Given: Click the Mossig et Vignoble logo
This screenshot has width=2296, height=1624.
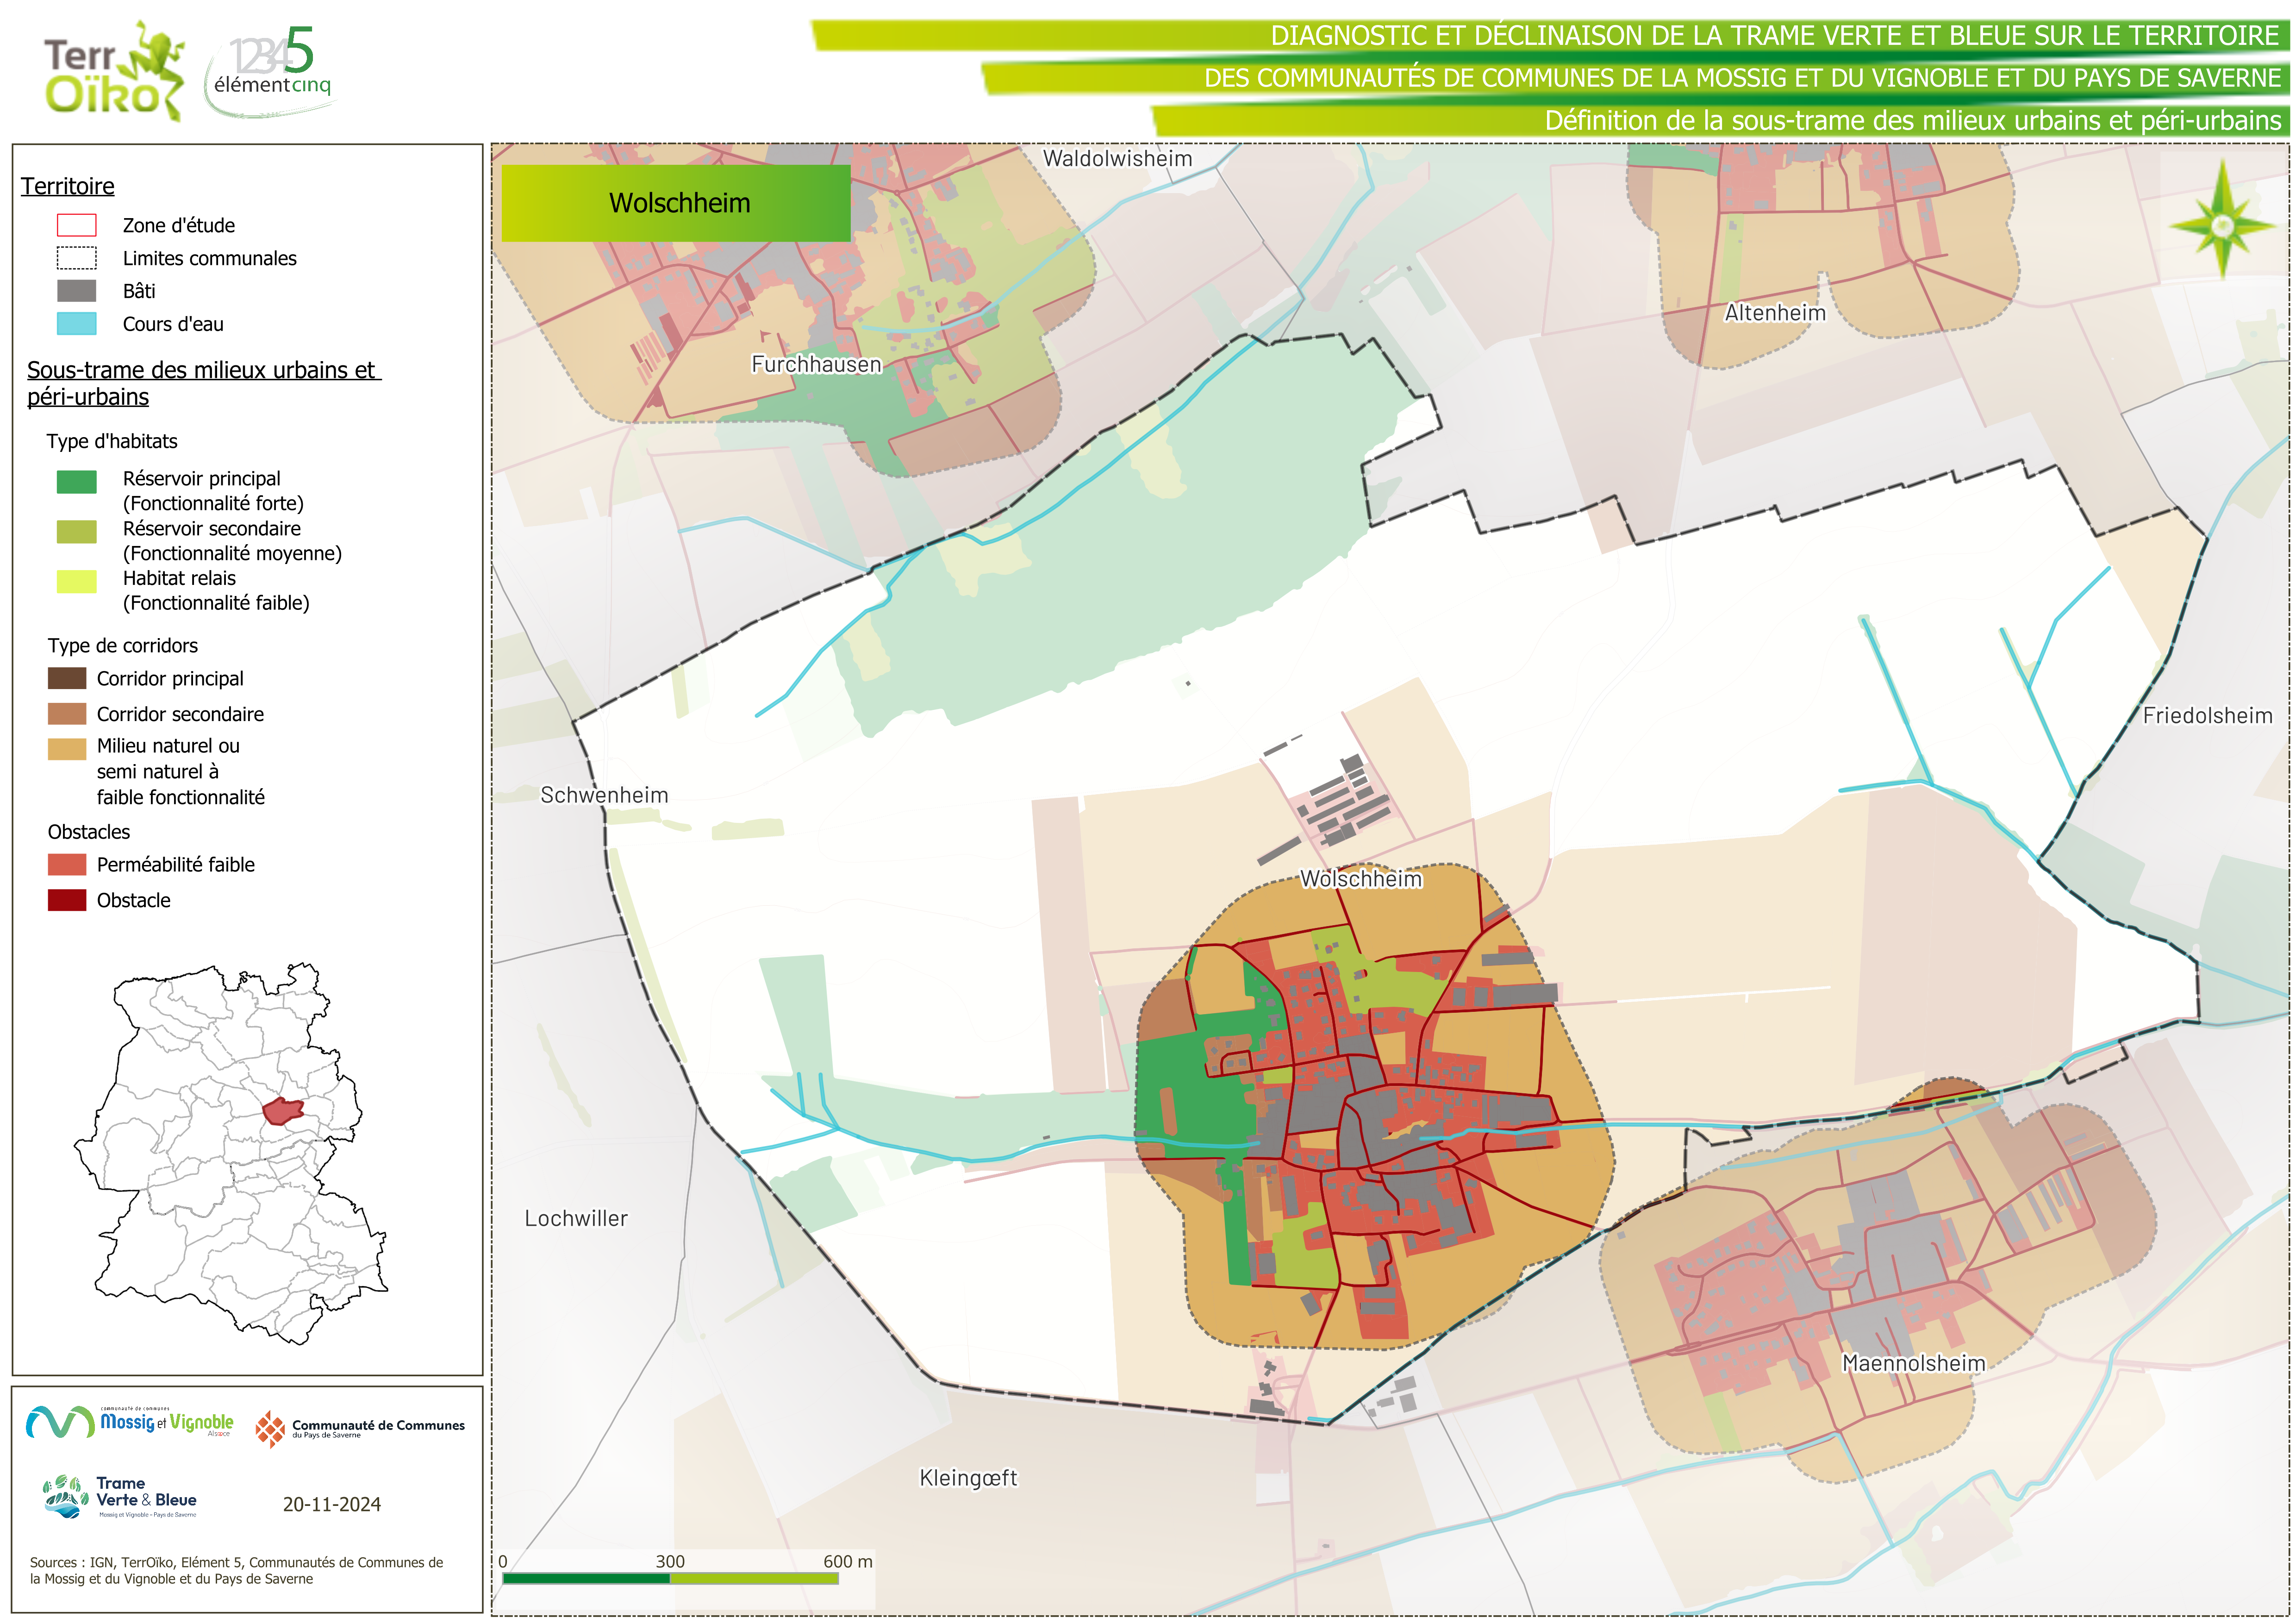Looking at the screenshot, I should 130,1422.
